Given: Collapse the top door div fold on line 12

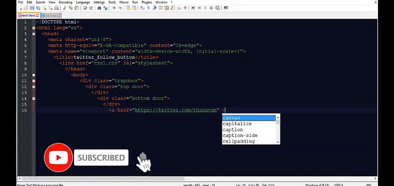Looking at the screenshot, I should (x=34, y=87).
